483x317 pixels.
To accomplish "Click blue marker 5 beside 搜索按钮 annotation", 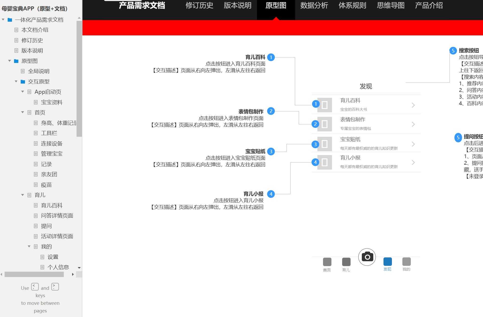I will 453,51.
